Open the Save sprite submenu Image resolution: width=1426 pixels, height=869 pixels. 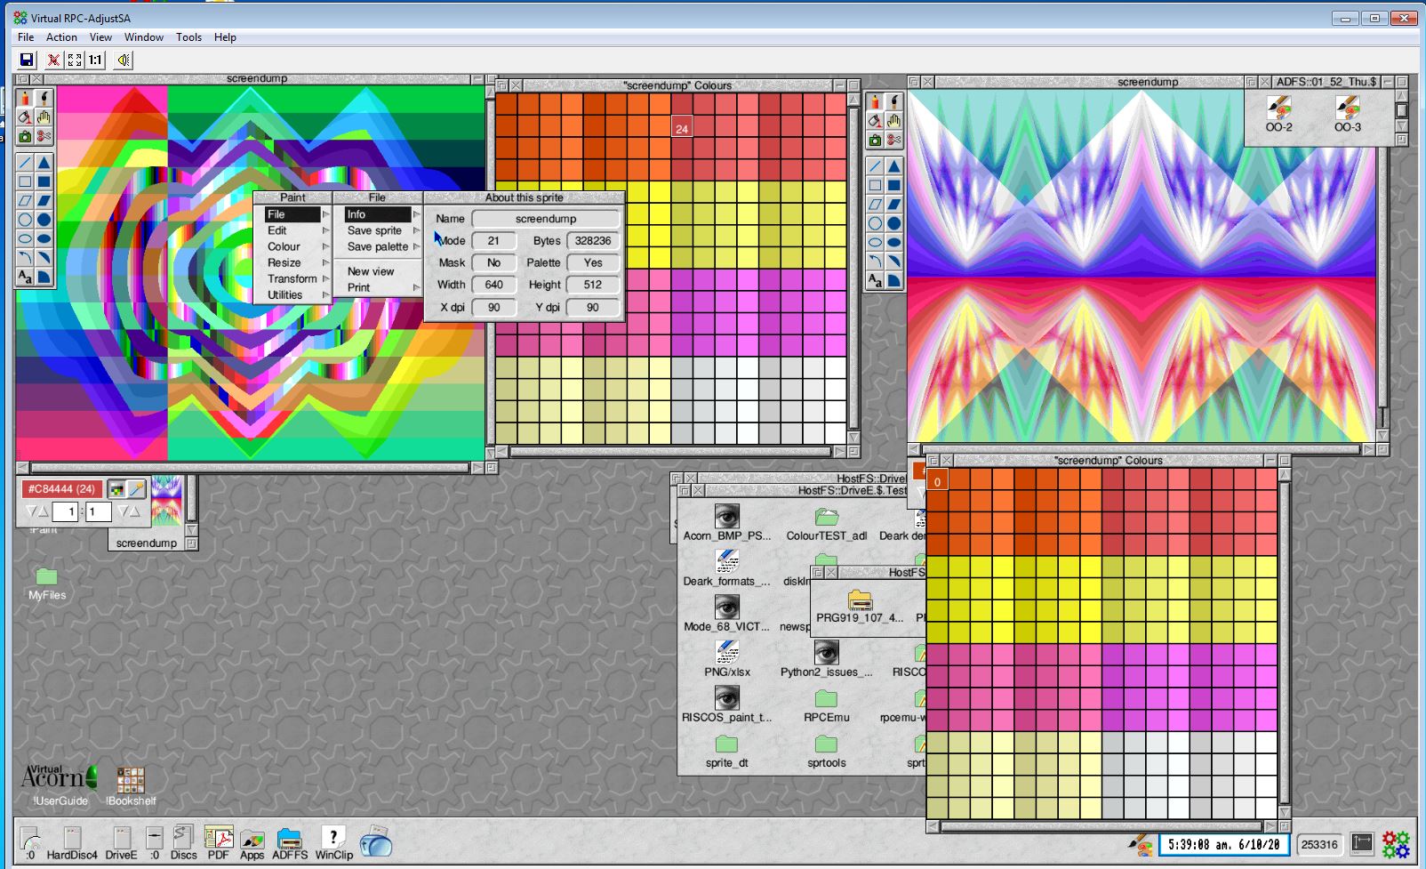click(x=382, y=230)
